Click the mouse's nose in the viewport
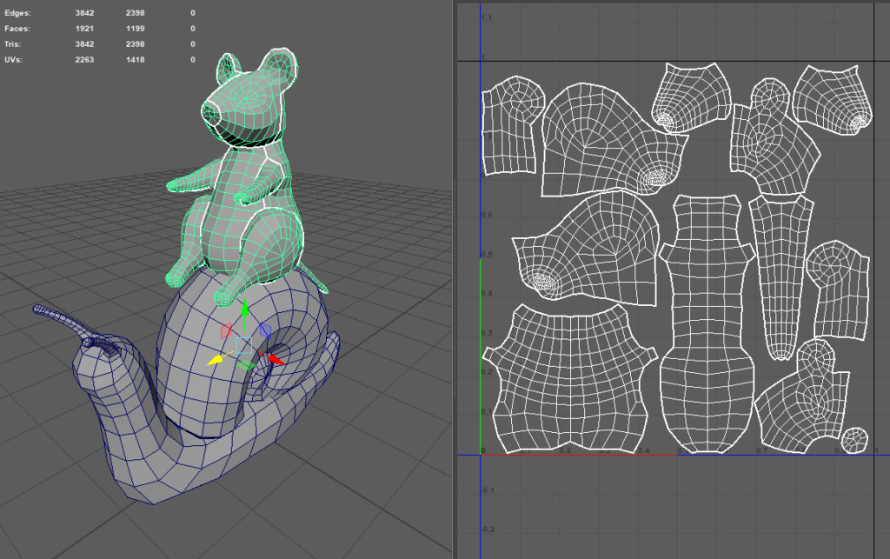 [x=209, y=110]
